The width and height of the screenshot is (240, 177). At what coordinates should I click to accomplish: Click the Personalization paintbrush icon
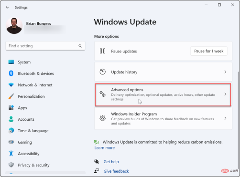pos(11,96)
